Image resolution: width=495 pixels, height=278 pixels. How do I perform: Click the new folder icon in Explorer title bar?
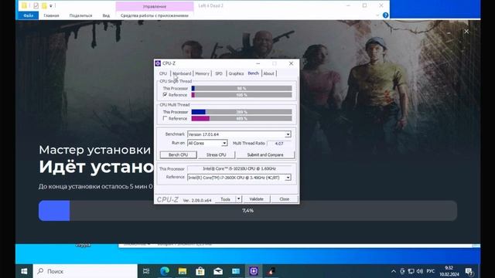[44, 5]
